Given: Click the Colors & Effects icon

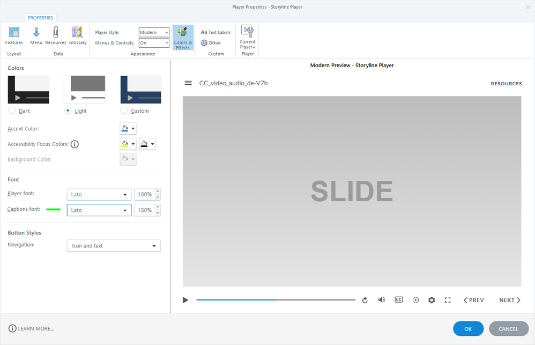Looking at the screenshot, I should [183, 38].
